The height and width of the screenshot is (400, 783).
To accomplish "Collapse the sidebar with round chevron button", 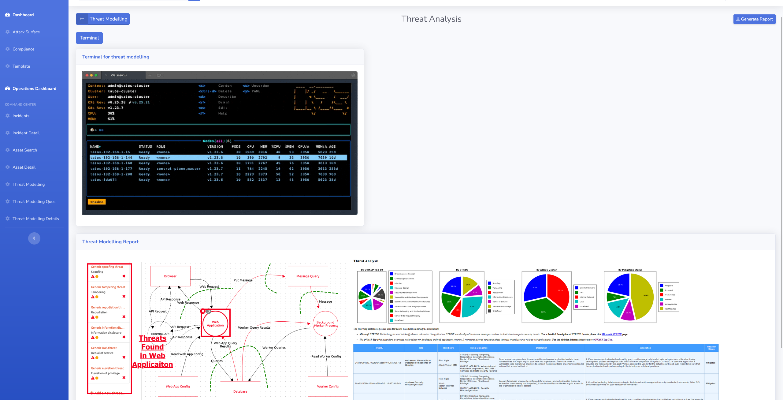I will click(x=34, y=238).
